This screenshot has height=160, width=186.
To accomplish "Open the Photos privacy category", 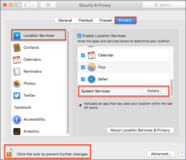I will point(29,84).
